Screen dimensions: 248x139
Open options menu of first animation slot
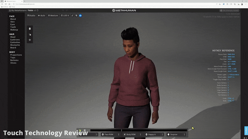click(97, 134)
